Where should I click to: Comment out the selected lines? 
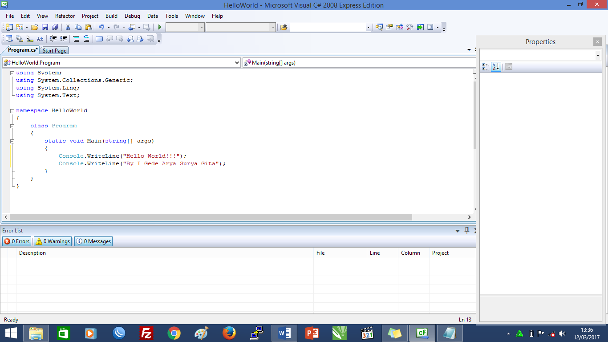(76, 39)
